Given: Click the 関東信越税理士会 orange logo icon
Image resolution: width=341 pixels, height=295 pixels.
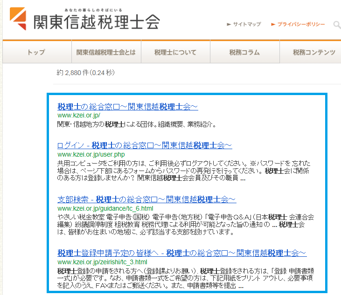Looking at the screenshot, I should click(18, 19).
